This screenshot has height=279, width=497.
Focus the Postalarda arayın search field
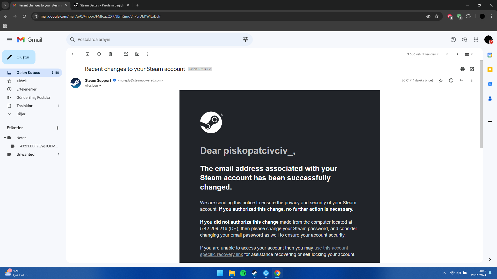click(x=160, y=39)
